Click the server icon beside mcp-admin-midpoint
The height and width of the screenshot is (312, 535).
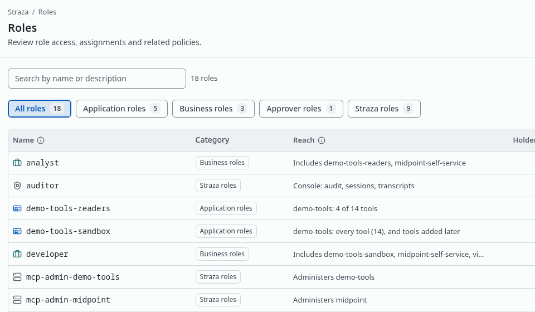[x=17, y=300]
